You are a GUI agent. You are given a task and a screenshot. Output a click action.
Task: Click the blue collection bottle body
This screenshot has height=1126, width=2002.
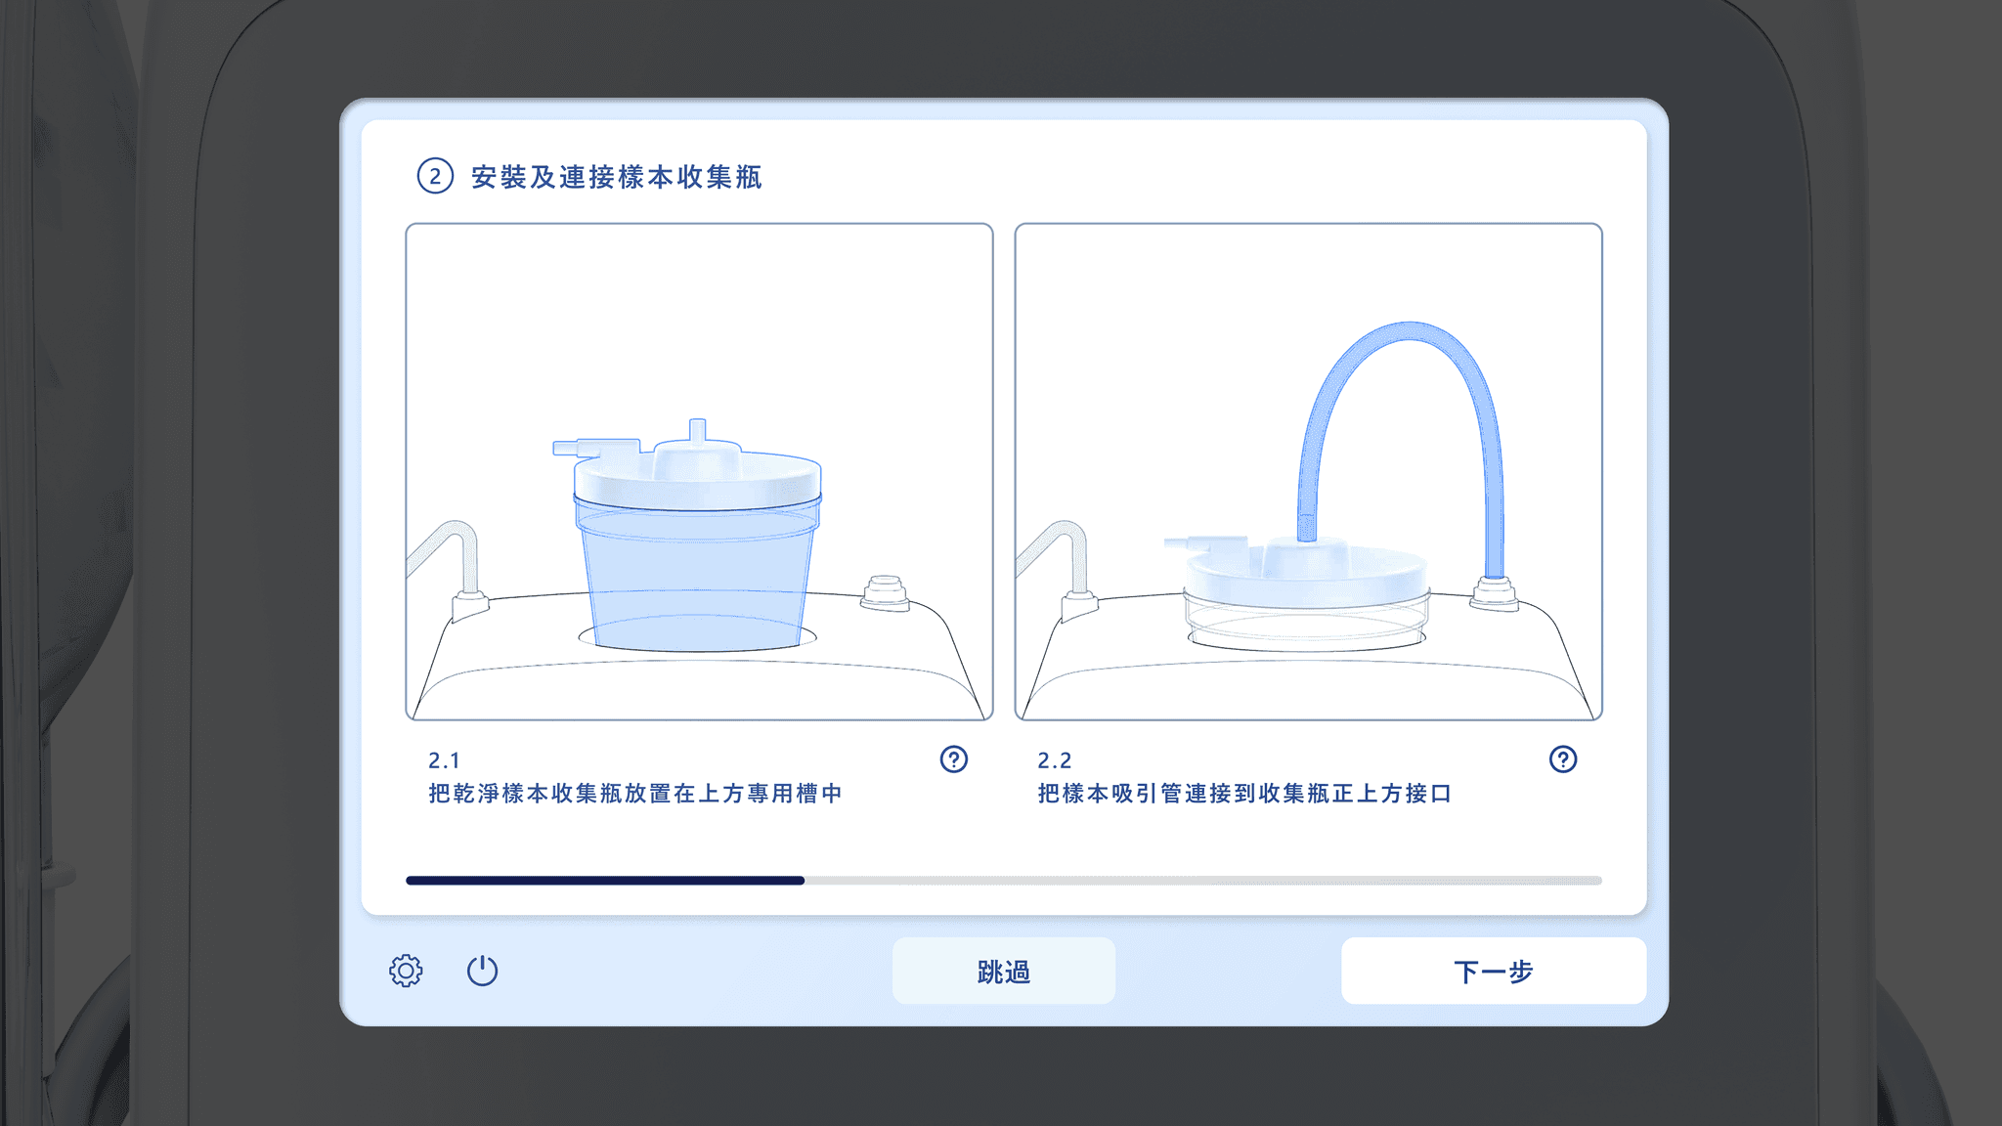[x=697, y=577]
